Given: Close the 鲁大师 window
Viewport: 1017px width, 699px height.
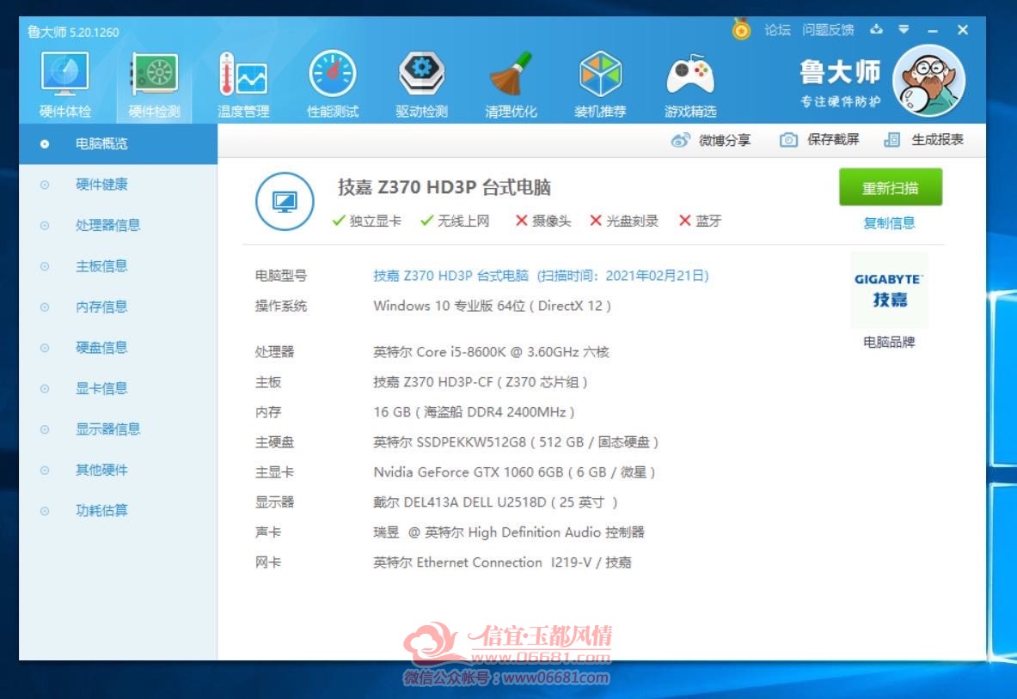Looking at the screenshot, I should [963, 30].
